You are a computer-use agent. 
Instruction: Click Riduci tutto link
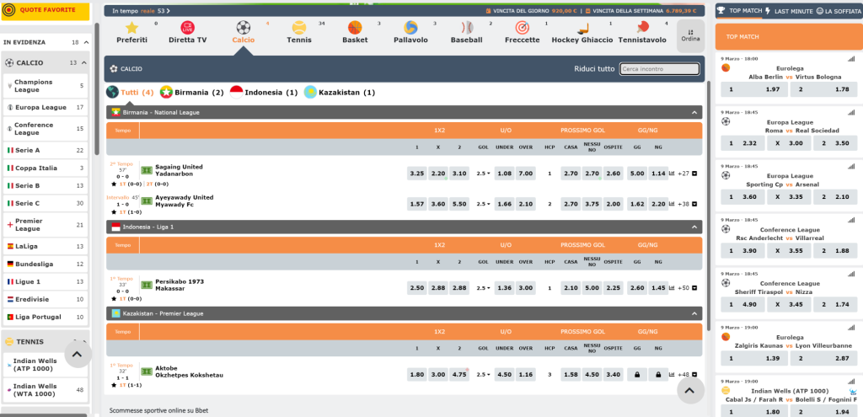tap(594, 69)
